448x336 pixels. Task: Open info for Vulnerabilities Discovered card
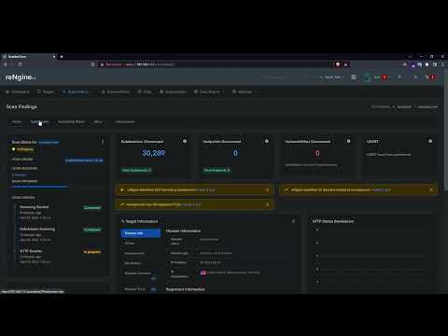click(348, 141)
